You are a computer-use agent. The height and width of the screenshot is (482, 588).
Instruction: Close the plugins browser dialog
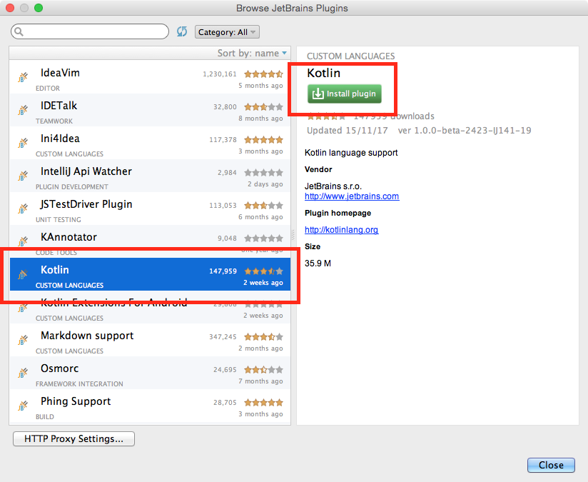(x=550, y=465)
